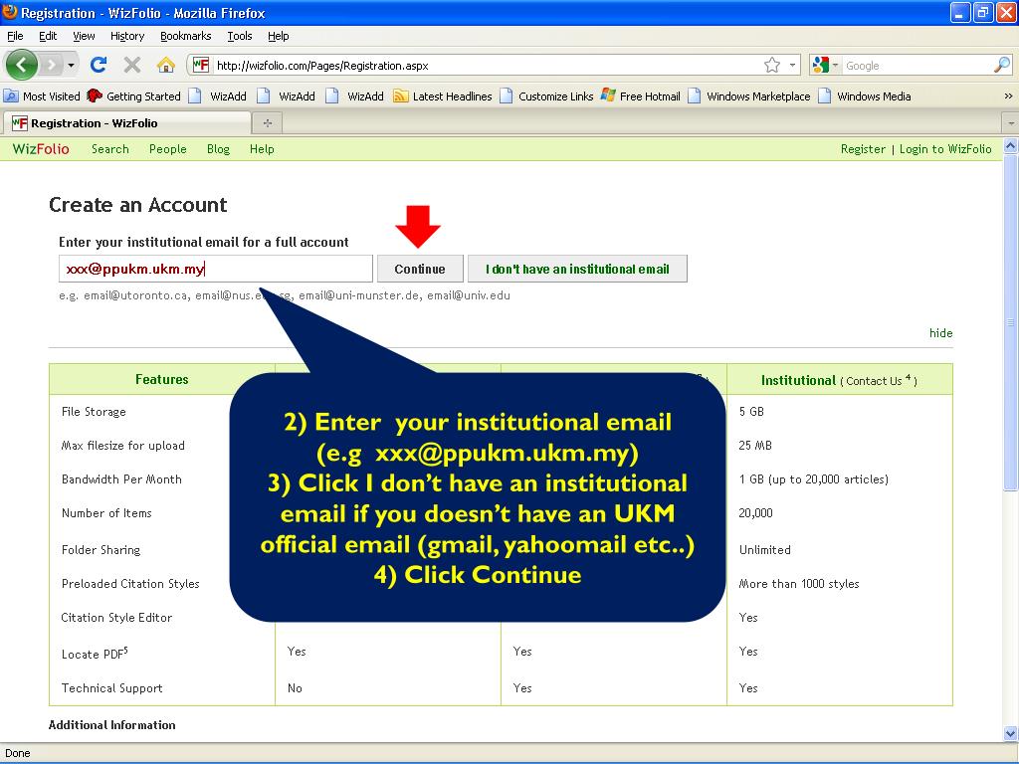Image resolution: width=1019 pixels, height=764 pixels.
Task: Click the Continue button
Action: coord(420,269)
